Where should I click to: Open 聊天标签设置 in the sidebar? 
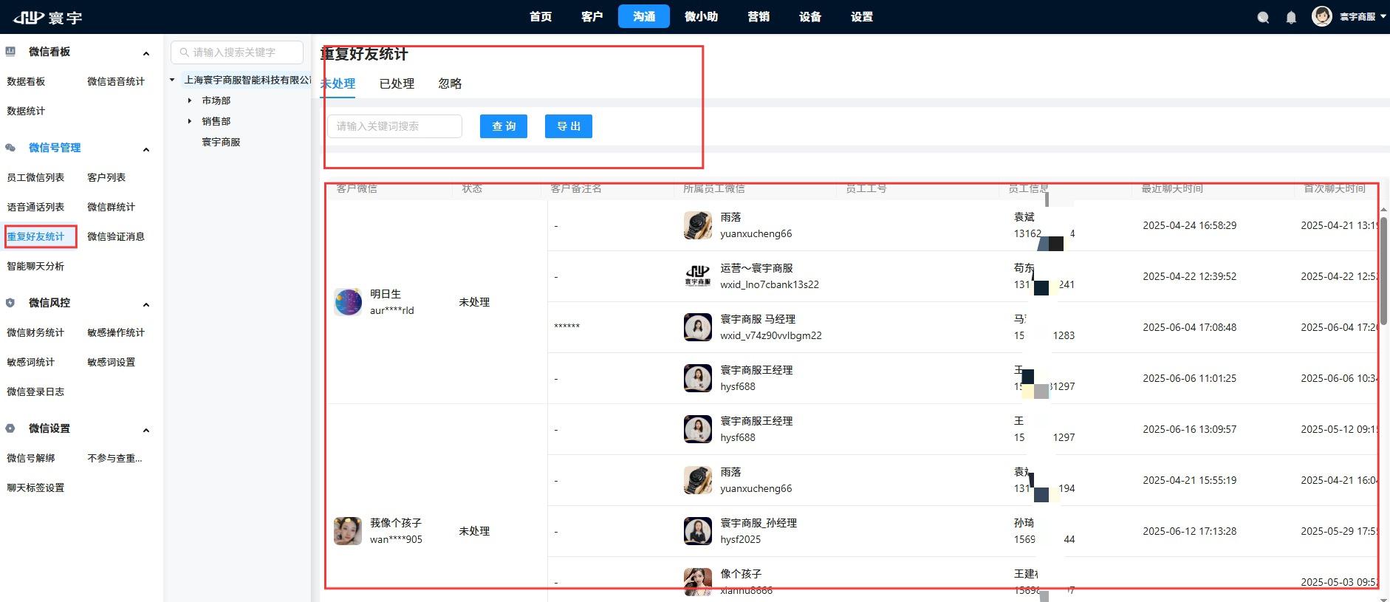tap(35, 488)
